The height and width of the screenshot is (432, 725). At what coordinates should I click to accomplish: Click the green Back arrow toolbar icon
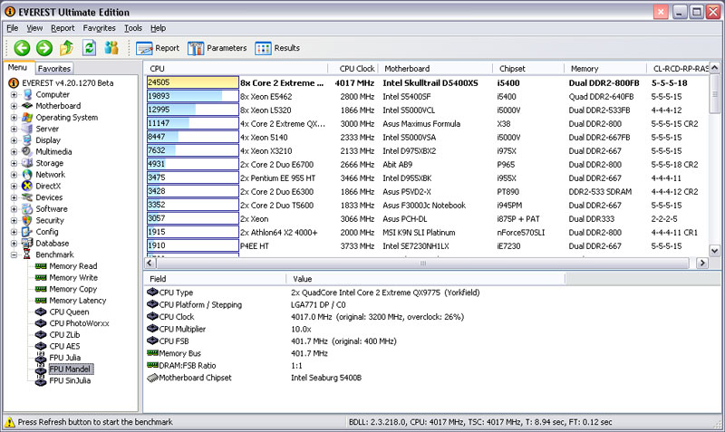[22, 48]
